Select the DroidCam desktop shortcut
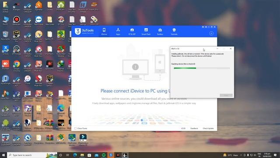The image size is (280, 158). [61, 6]
